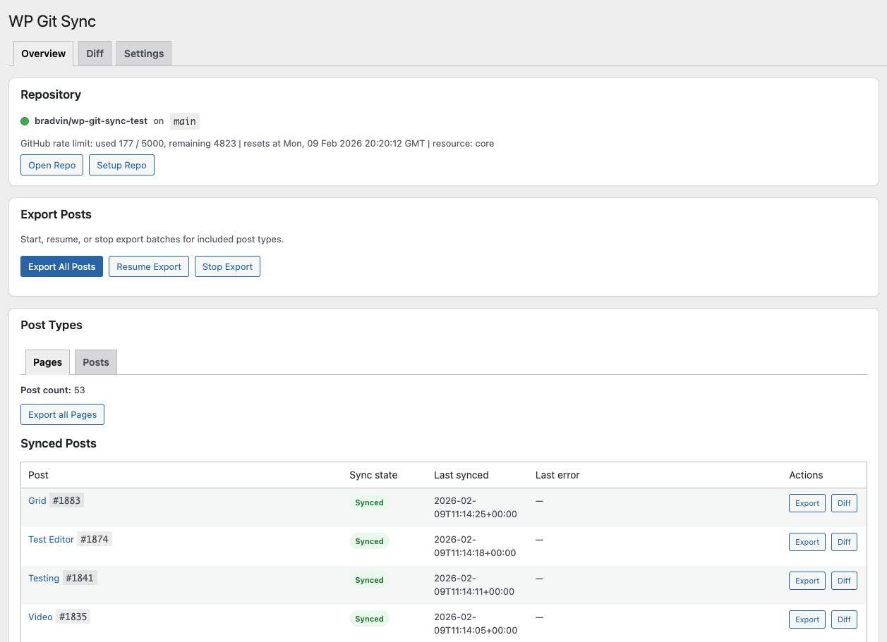Select the Posts post type tab
This screenshot has height=642, width=887.
click(96, 362)
